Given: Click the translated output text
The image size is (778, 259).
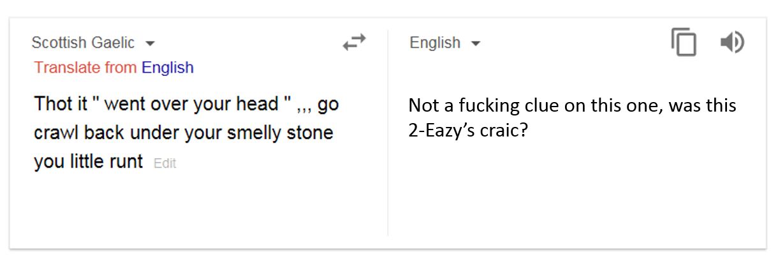Looking at the screenshot, I should pyautogui.click(x=571, y=105).
